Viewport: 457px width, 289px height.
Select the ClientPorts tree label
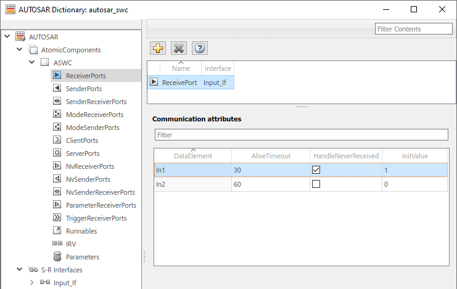coord(82,140)
